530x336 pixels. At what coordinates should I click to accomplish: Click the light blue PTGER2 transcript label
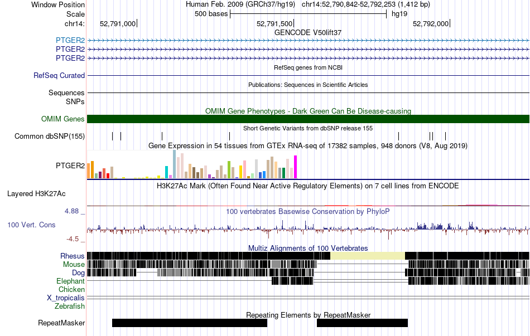click(70, 41)
